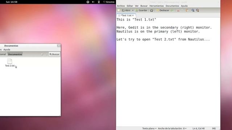
Task: Click the Find magnifier icon in Gedit
Action: click(193, 10)
